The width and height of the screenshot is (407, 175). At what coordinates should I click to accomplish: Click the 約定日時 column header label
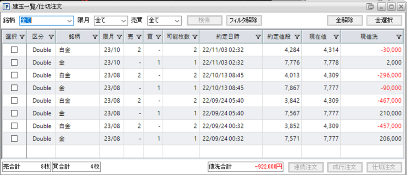(228, 37)
